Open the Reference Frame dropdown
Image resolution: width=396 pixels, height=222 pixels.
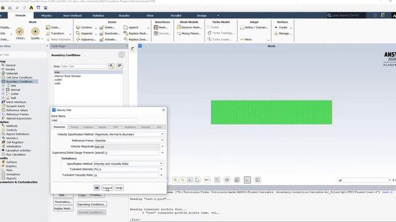tap(129, 141)
